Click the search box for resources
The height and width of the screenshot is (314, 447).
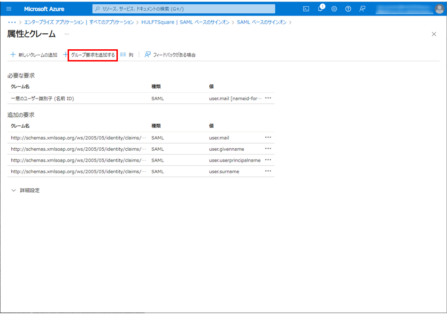pos(184,9)
